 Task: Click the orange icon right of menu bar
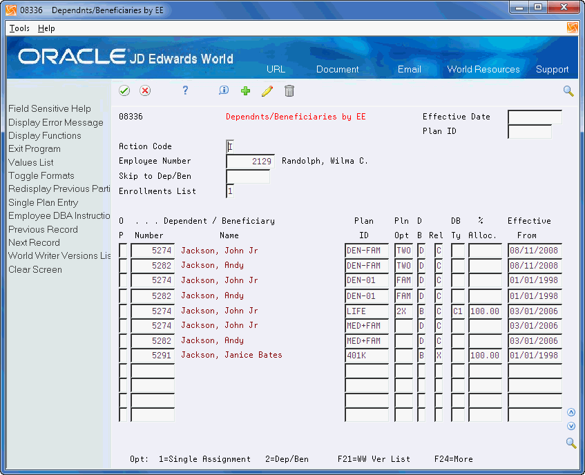pyautogui.click(x=572, y=28)
